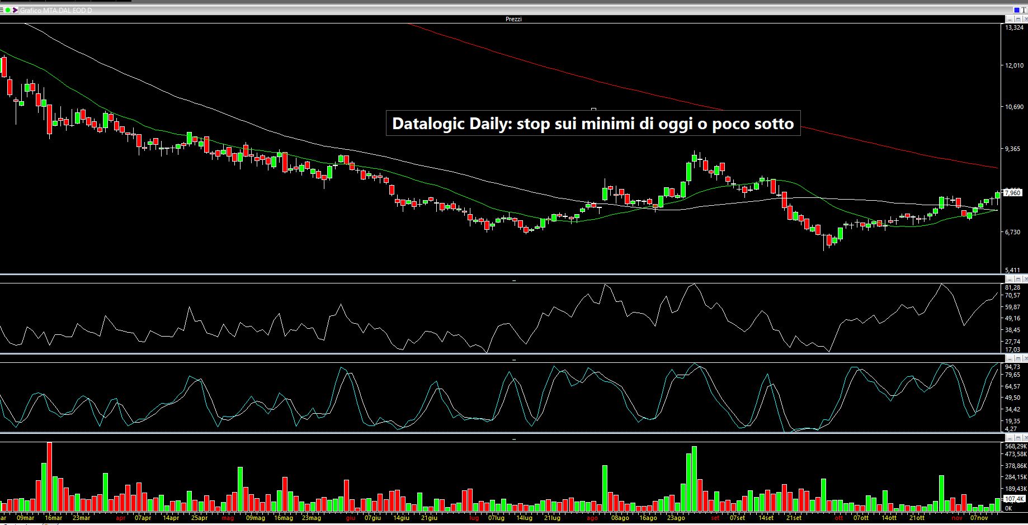Close the RSI indicator pane below prices
The image size is (1028, 525).
point(1025,279)
